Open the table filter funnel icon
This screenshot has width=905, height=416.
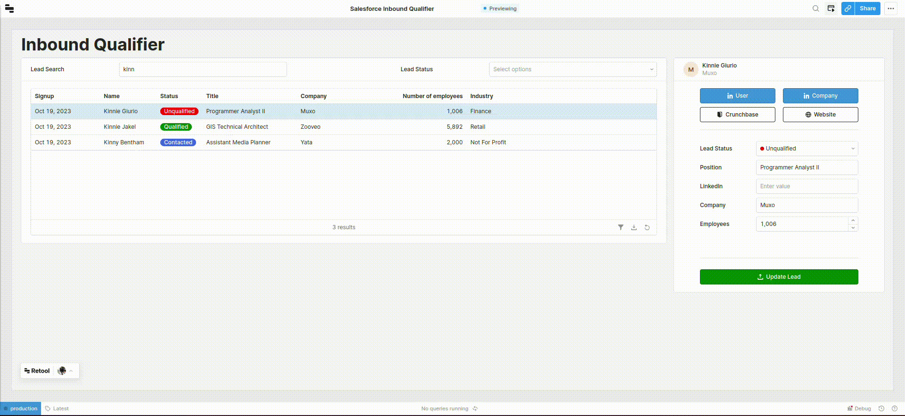click(x=621, y=227)
